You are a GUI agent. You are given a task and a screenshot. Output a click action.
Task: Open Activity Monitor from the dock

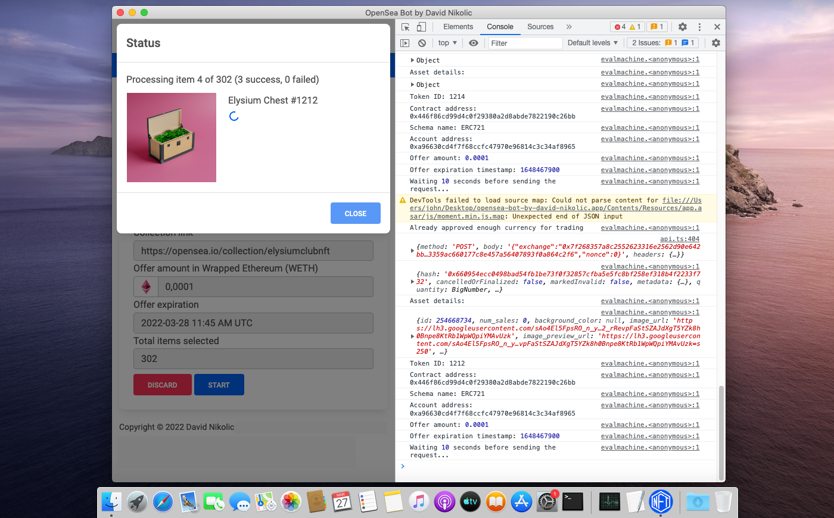(609, 502)
